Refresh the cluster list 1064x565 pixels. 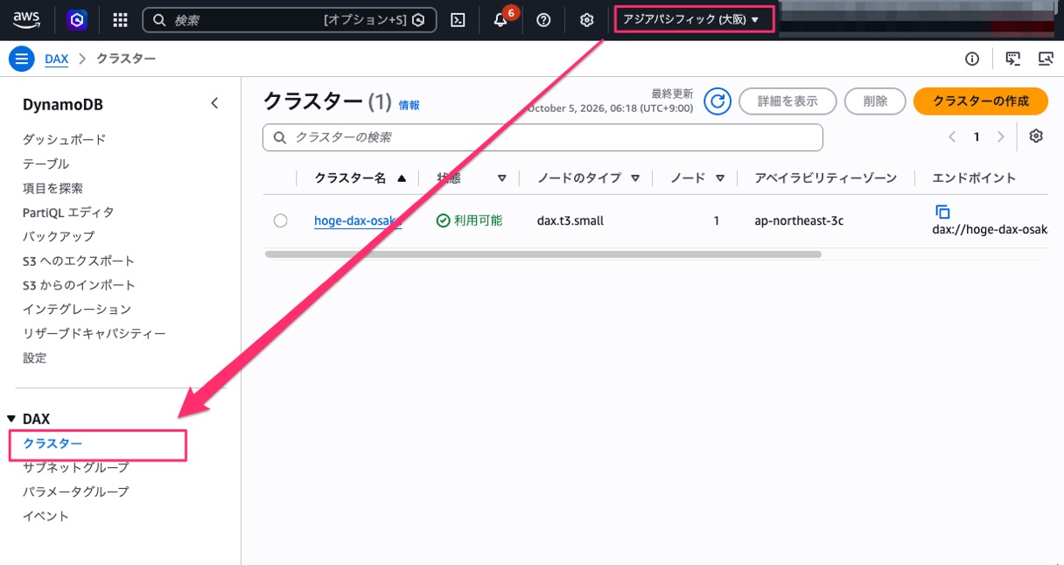[717, 101]
